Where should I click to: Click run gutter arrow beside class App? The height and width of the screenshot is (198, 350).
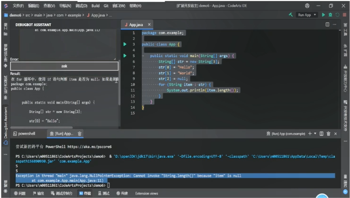pyautogui.click(x=125, y=44)
